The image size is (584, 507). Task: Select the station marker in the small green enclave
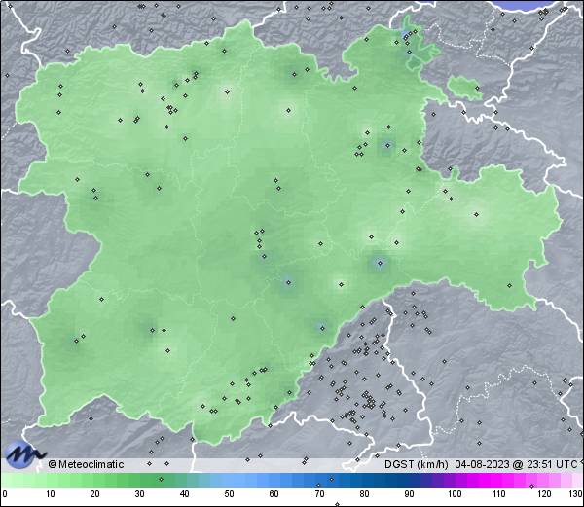click(x=477, y=89)
